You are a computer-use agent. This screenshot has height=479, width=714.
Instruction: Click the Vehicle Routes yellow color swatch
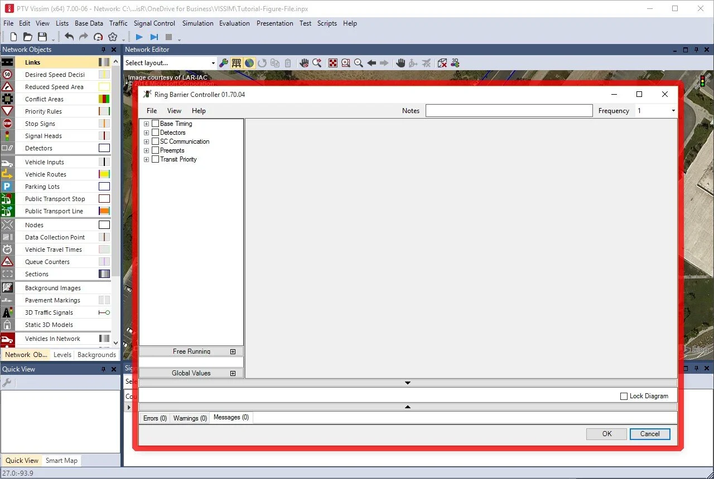pos(104,174)
